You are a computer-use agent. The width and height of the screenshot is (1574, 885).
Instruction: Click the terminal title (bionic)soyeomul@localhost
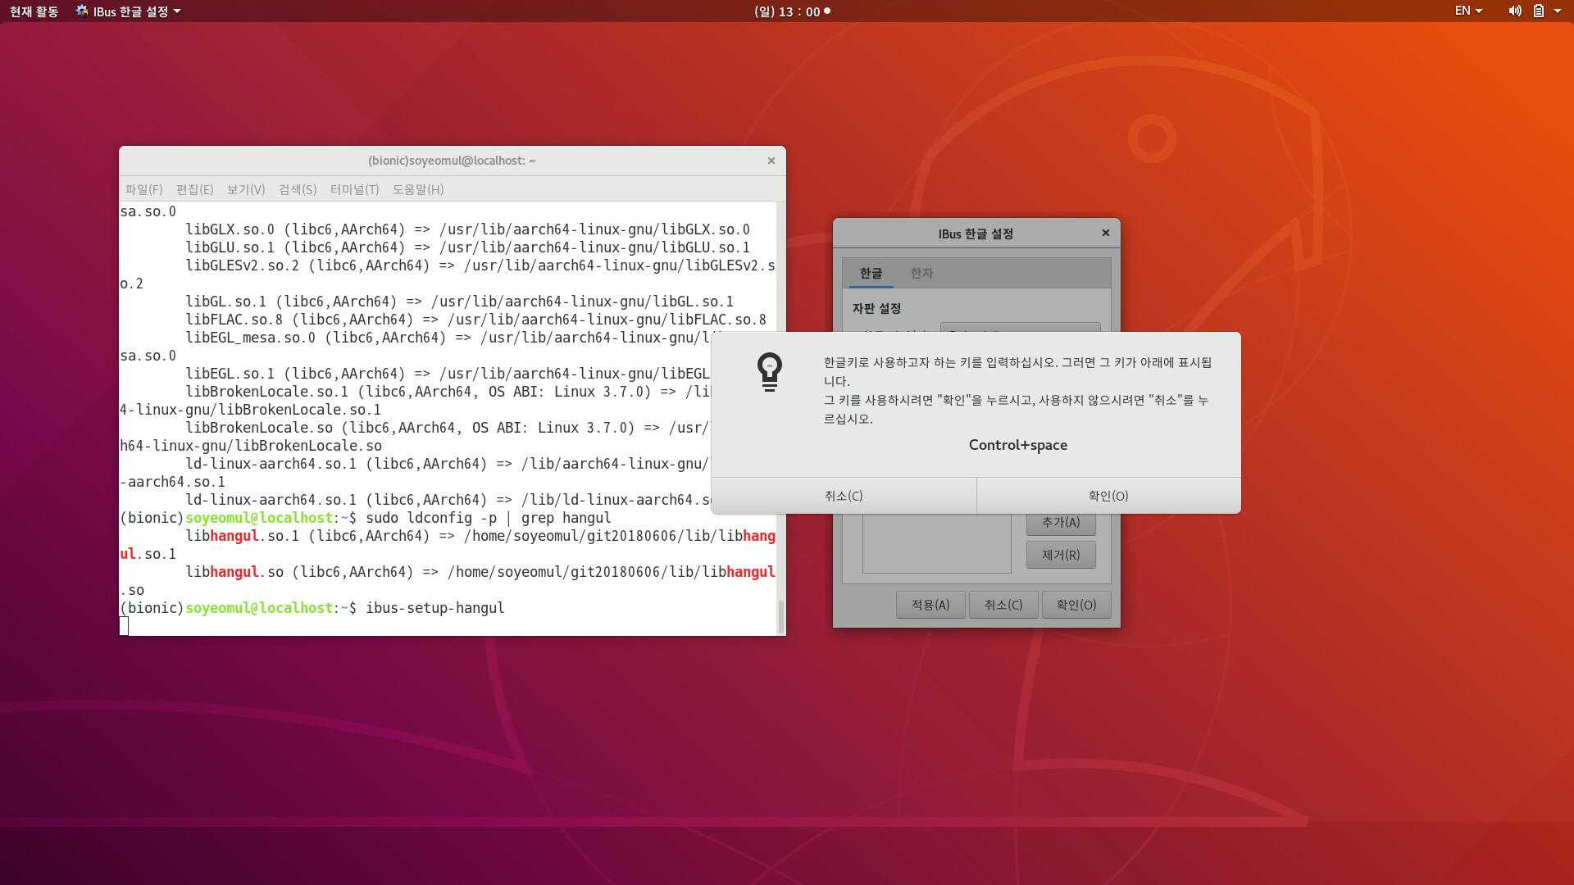tap(452, 161)
